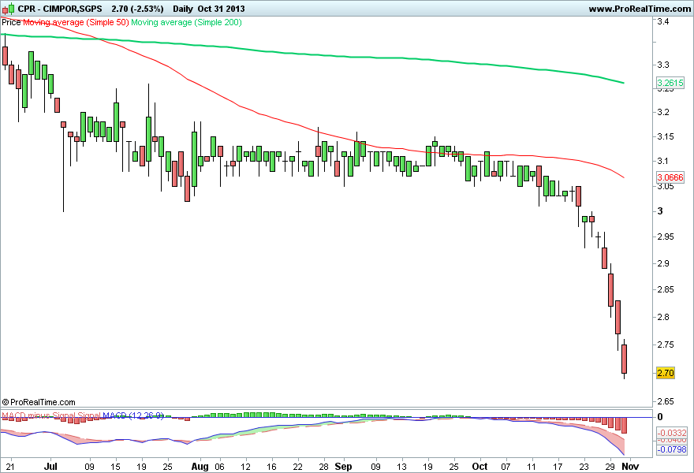Screen dimensions: 694x473
Task: Click the 3.15 price axis label
Action: point(666,136)
